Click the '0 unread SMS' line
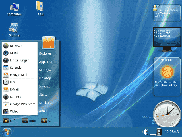Image resolution: width=182 pixels, height=137 pixels. [x=162, y=33]
